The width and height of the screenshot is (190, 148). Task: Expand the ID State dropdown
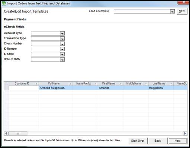click(62, 54)
